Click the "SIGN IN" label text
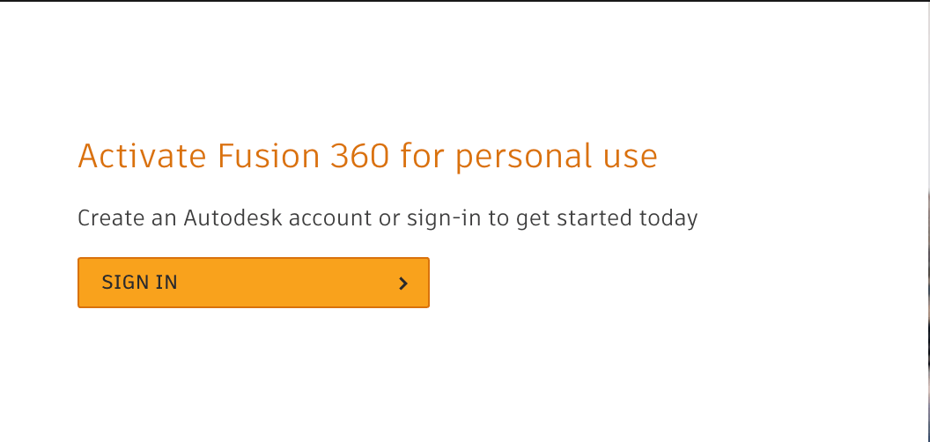 pyautogui.click(x=140, y=283)
